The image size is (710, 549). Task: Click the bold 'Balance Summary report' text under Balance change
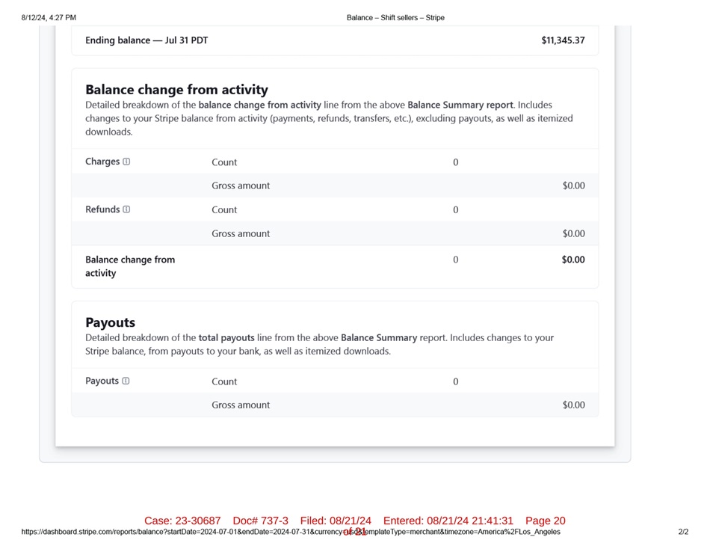(x=460, y=105)
